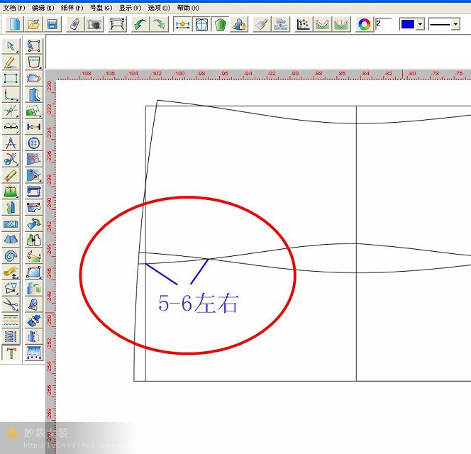471x454 pixels.
Task: Select the compass tool
Action: [x=11, y=143]
